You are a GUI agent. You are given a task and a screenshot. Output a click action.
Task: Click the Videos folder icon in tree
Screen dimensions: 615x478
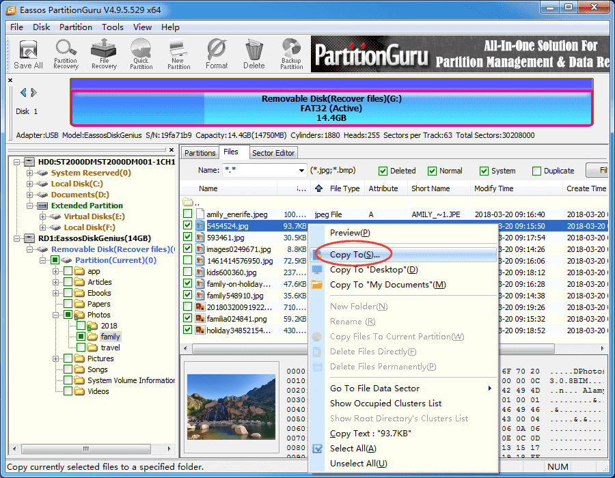80,391
